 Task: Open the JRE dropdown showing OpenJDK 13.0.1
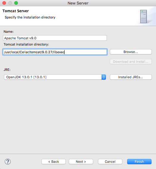point(55,77)
